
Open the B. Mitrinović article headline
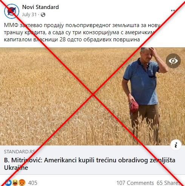point(89,164)
